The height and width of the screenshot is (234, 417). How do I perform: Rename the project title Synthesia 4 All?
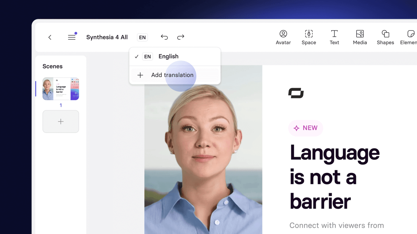tap(107, 37)
